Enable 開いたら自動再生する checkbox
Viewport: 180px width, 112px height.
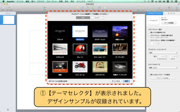coord(149,33)
